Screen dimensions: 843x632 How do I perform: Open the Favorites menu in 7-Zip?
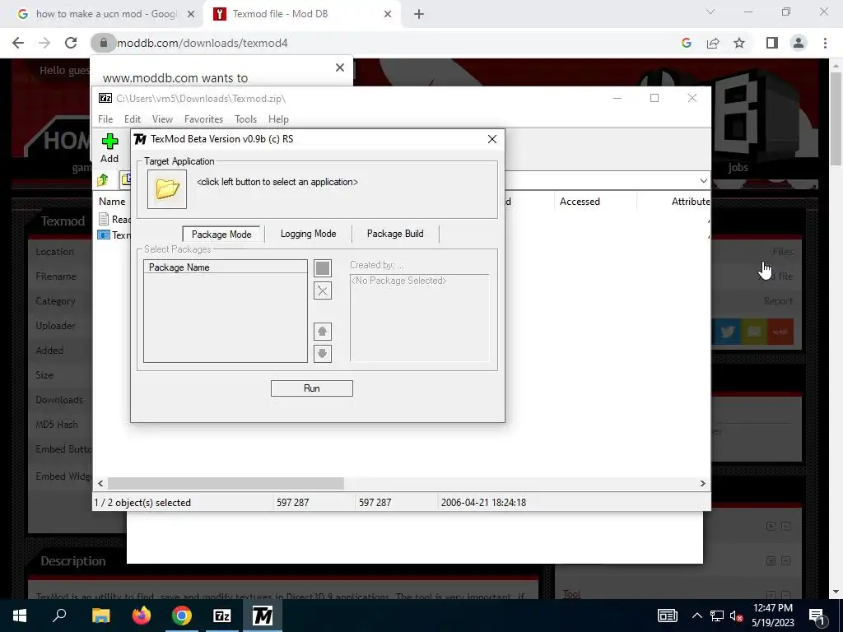pos(203,119)
